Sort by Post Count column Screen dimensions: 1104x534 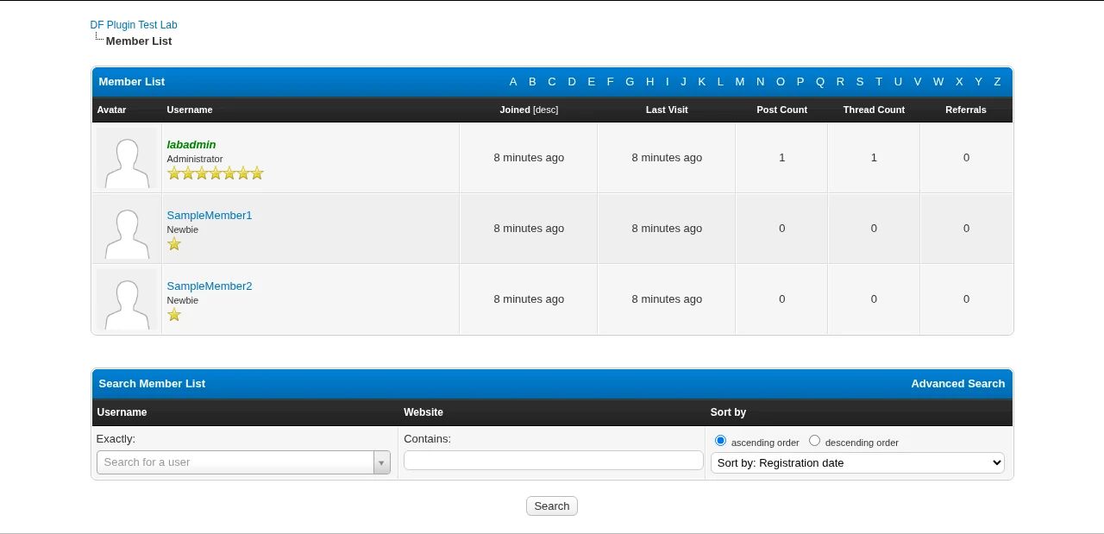coord(782,110)
